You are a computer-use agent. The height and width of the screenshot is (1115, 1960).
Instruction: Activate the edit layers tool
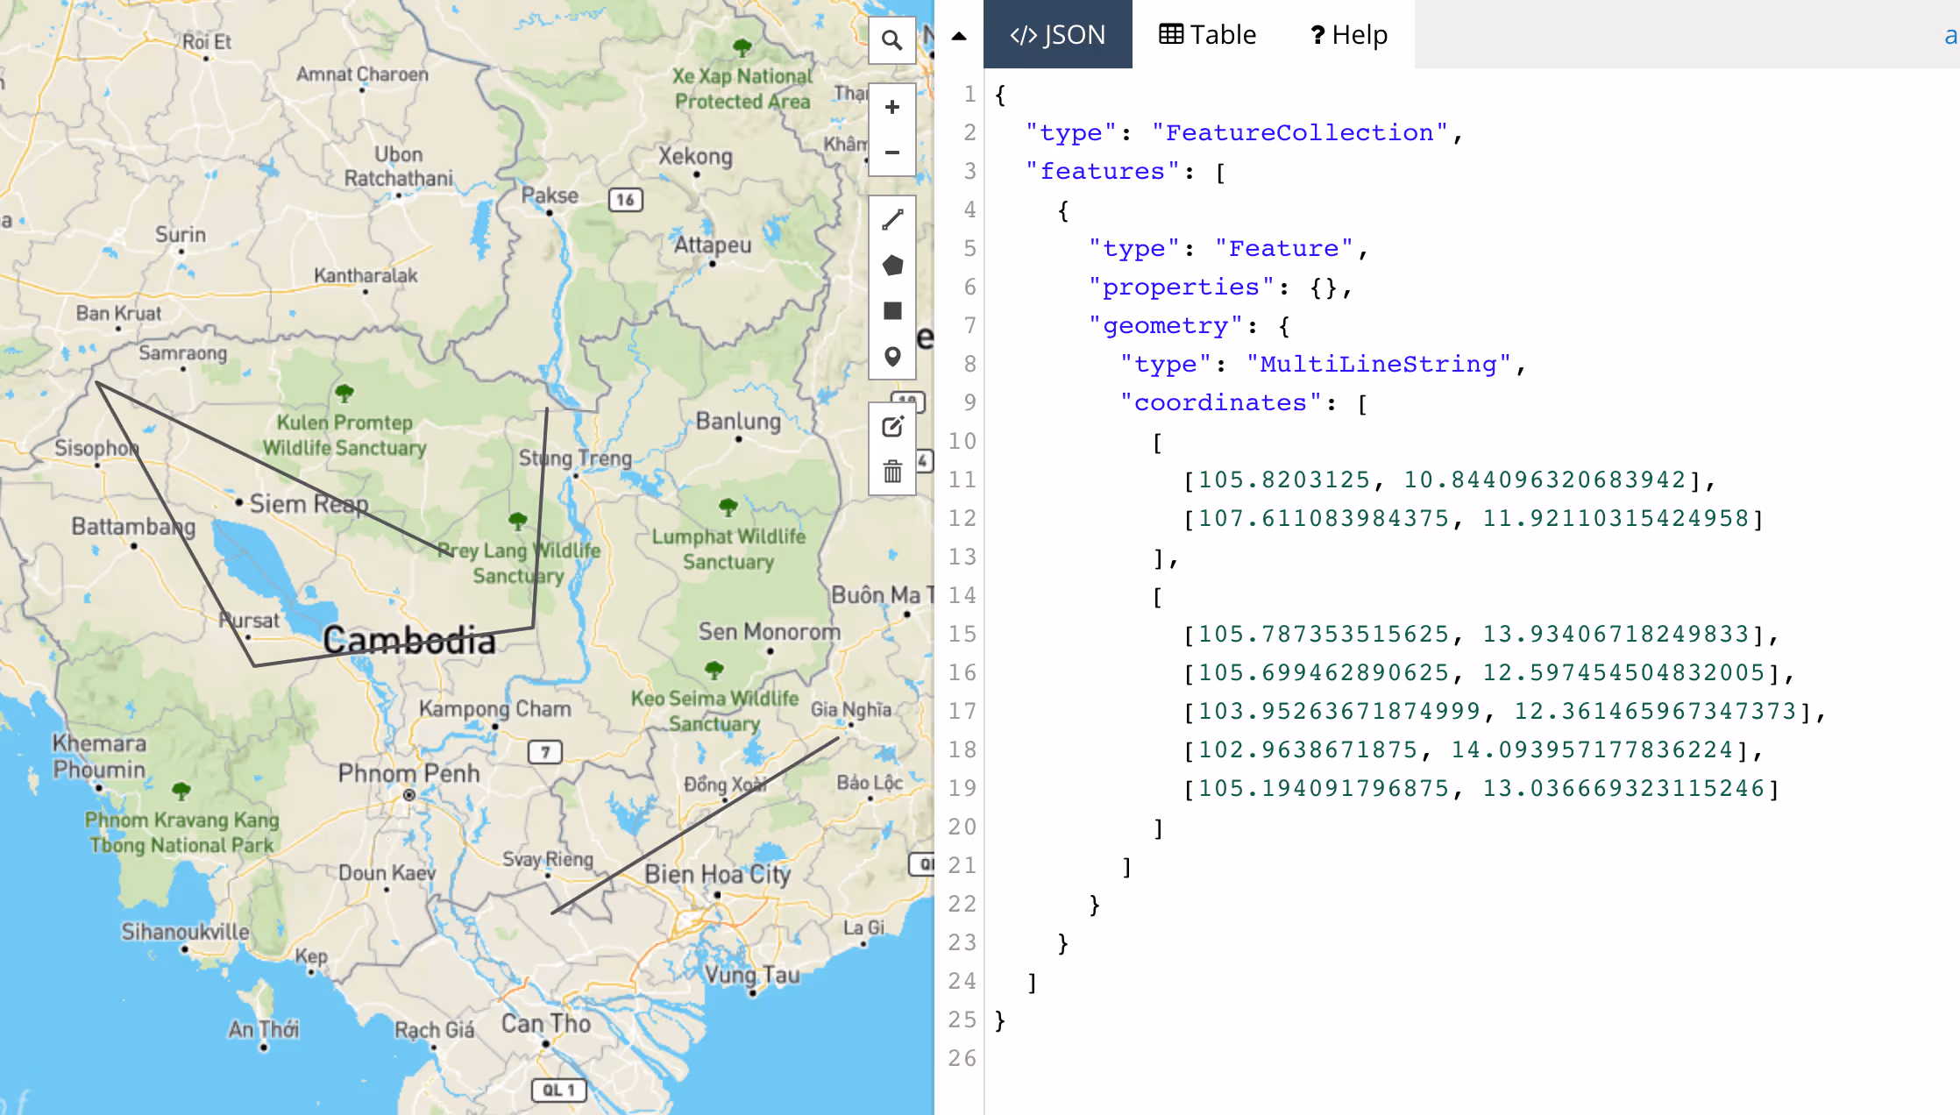891,427
